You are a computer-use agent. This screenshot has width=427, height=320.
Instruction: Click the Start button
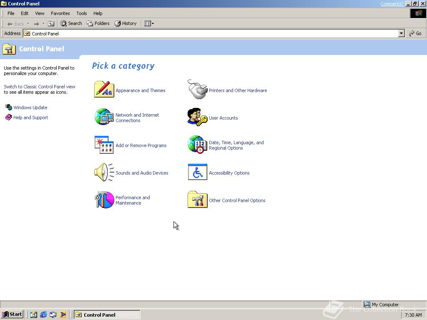[12, 315]
